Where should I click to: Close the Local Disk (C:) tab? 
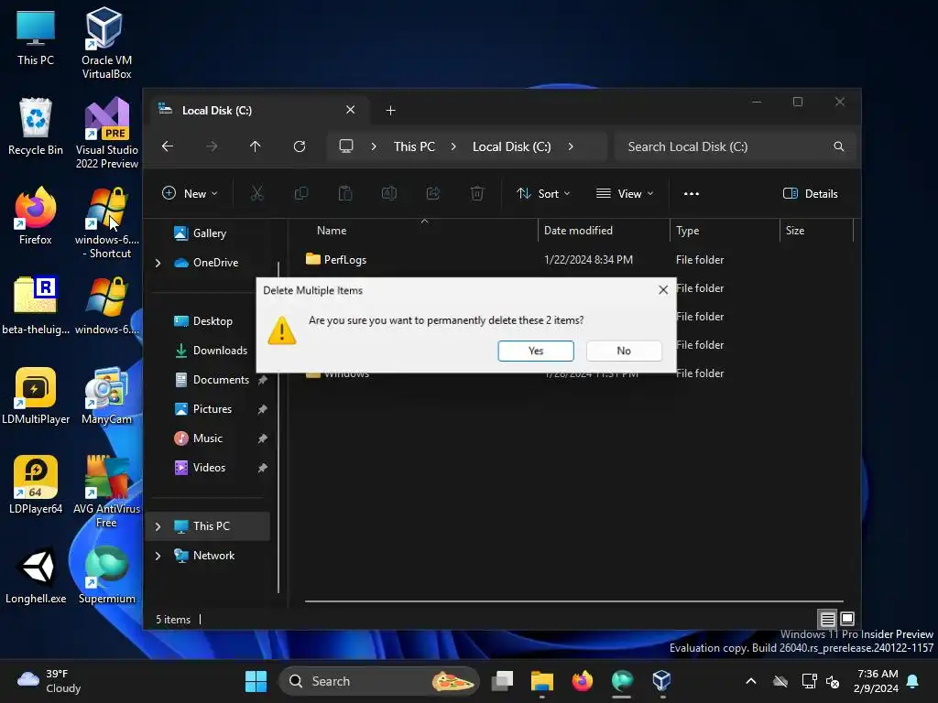(351, 110)
